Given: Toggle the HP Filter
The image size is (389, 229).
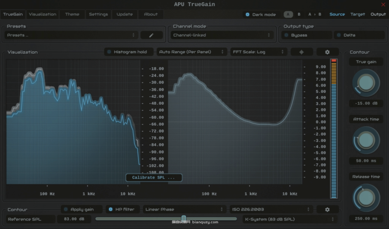Looking at the screenshot, I should click(x=122, y=209).
